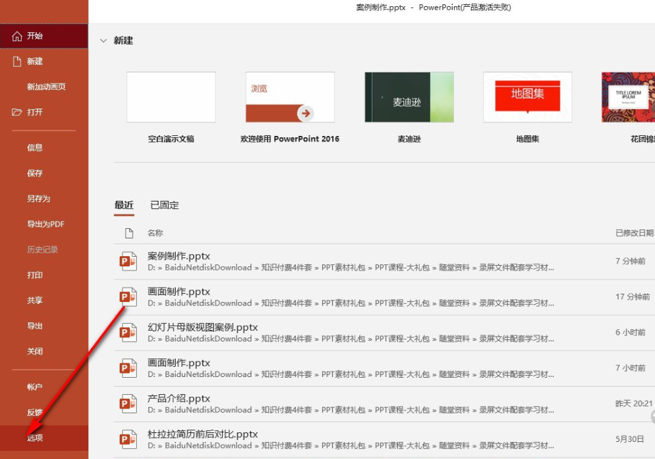655x459 pixels.
Task: Switch to the 已固定 tab
Action: 165,206
